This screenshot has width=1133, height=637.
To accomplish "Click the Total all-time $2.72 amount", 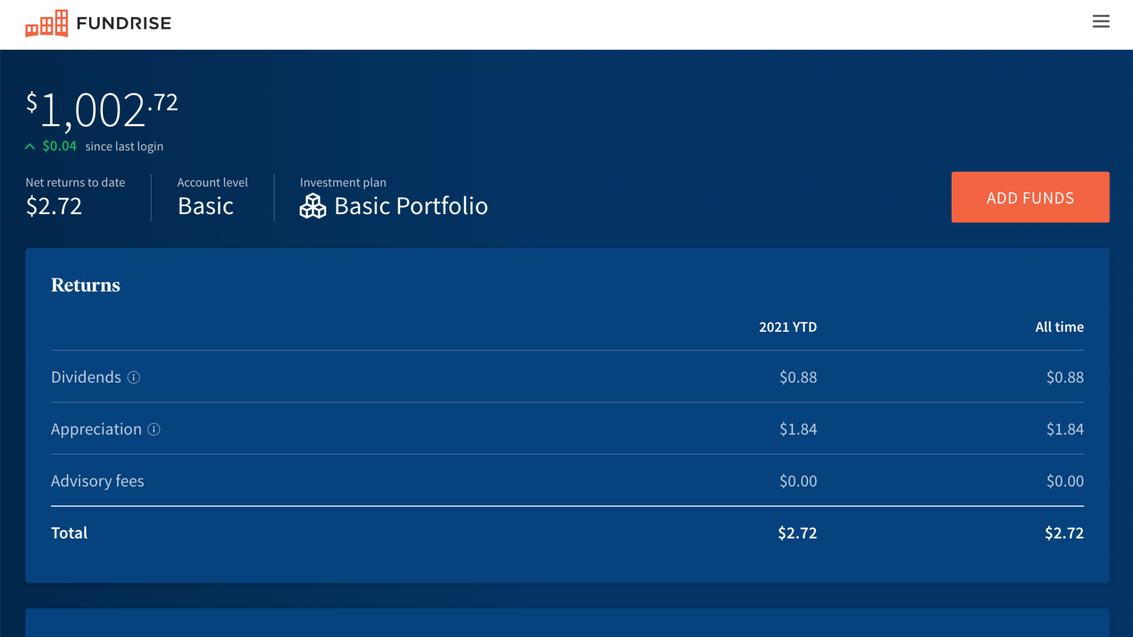I will click(1064, 533).
